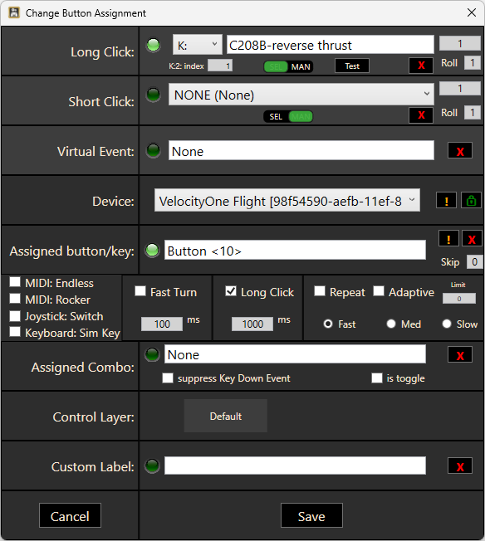Clear the Custom Label with red X
The image size is (485, 541).
460,465
